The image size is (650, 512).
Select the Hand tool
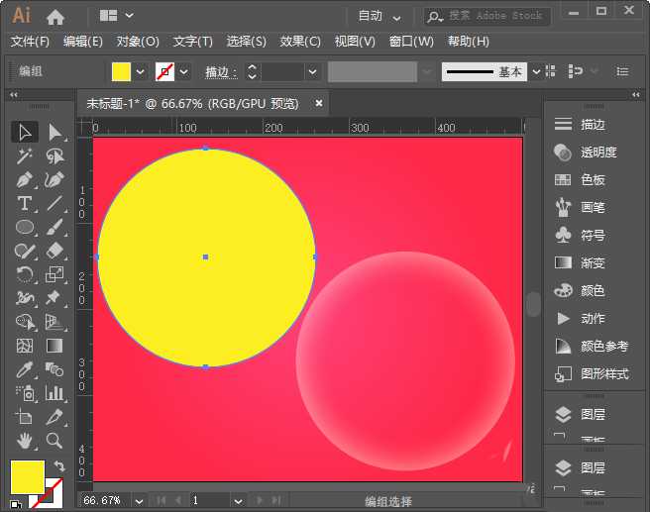(x=25, y=441)
